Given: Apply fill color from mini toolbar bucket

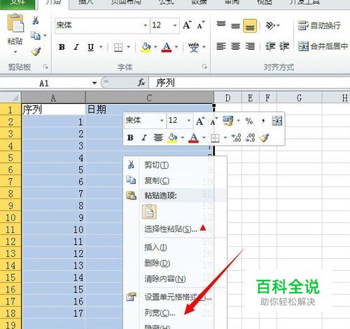Looking at the screenshot, I should point(173,137).
